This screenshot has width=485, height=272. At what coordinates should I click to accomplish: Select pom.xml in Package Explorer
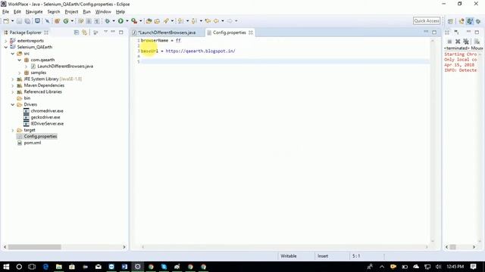pos(33,143)
